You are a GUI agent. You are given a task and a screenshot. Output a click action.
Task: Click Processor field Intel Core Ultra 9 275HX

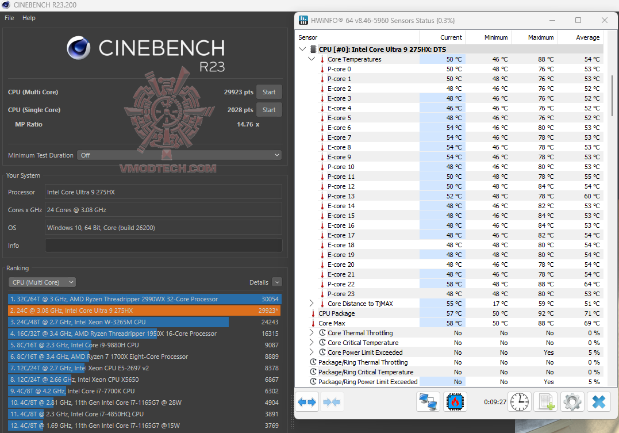[x=163, y=192]
